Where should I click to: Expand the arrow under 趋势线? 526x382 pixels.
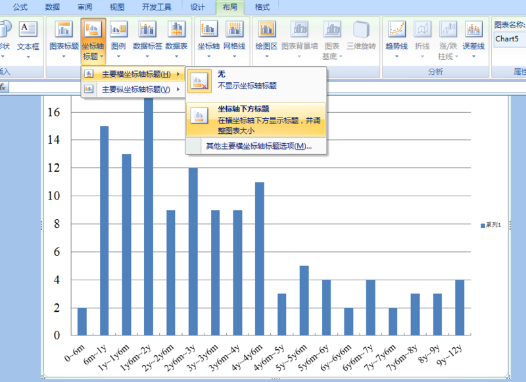pos(396,56)
